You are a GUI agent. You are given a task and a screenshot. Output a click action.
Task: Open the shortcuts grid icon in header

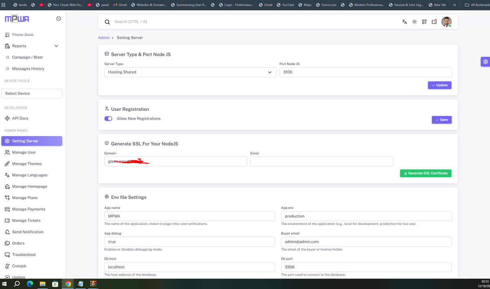424,22
